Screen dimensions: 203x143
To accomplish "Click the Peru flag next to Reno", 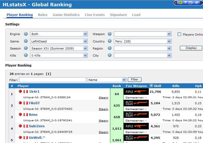I will (26, 114).
